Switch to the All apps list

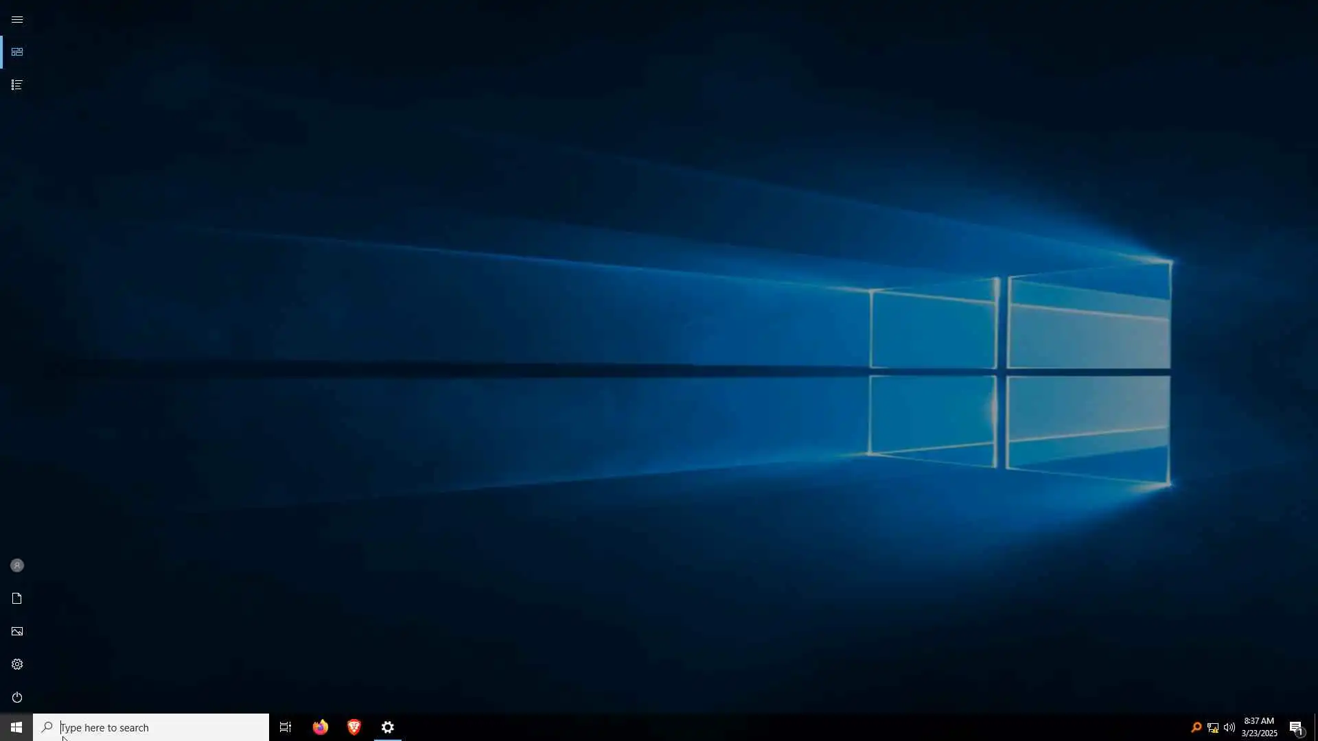pyautogui.click(x=17, y=85)
